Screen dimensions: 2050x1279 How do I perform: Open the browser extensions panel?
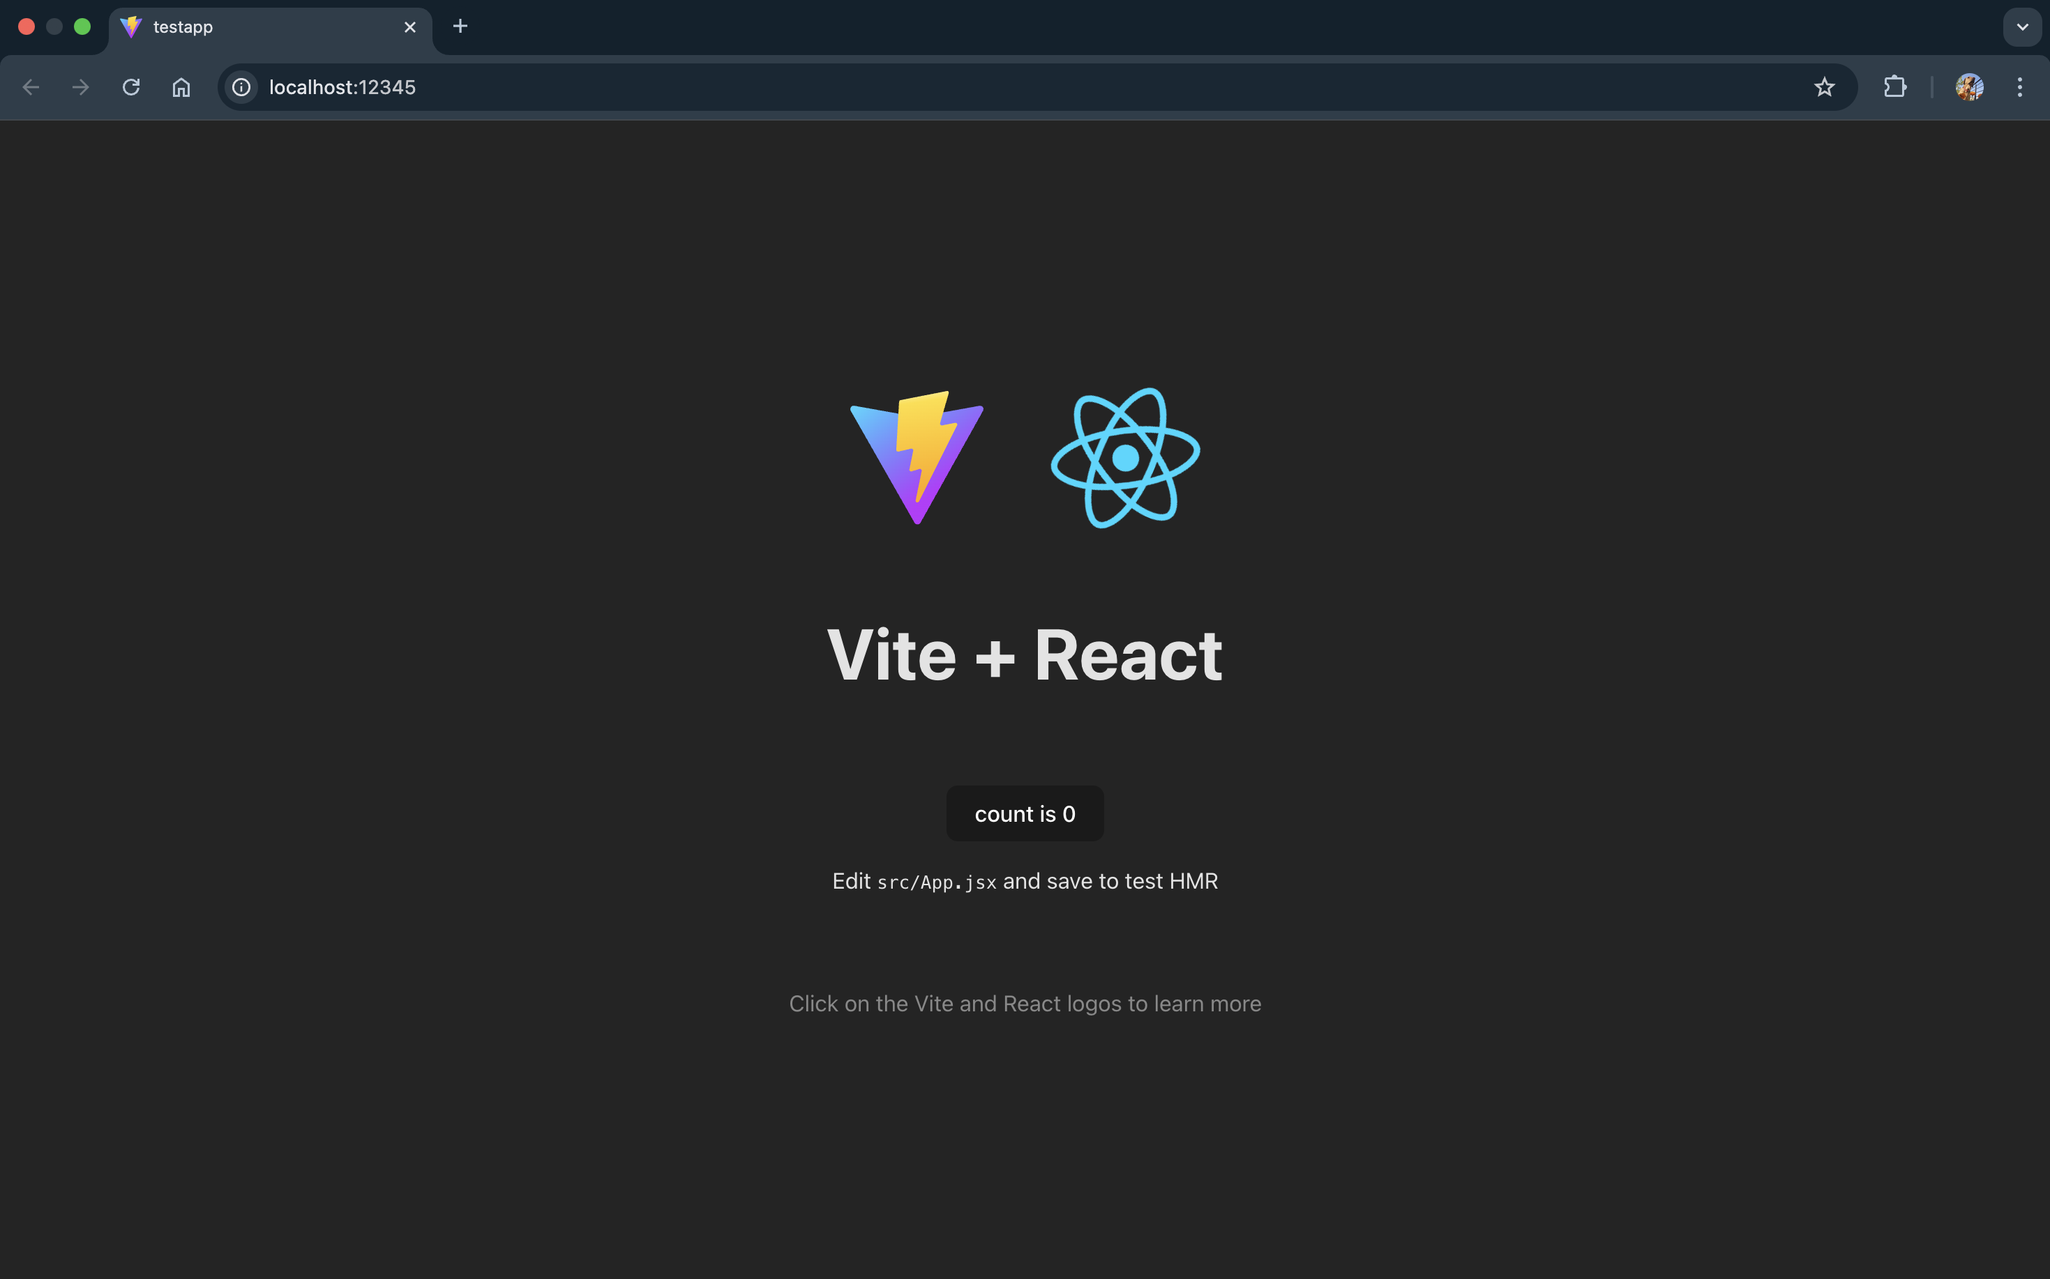coord(1895,87)
